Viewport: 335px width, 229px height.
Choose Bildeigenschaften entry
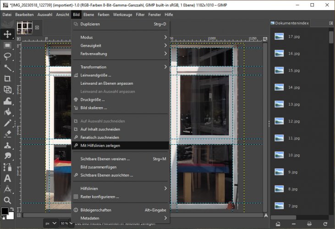click(121, 210)
